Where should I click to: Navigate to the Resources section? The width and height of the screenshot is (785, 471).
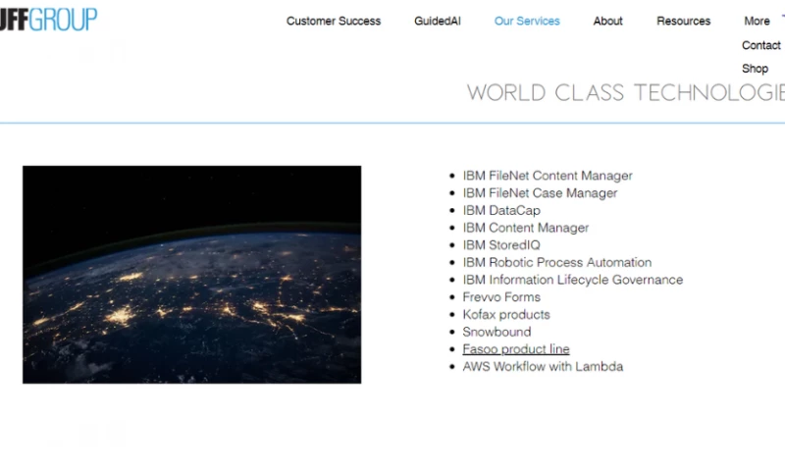pos(683,21)
